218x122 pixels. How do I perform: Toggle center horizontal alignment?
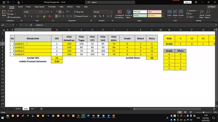coord(60,16)
